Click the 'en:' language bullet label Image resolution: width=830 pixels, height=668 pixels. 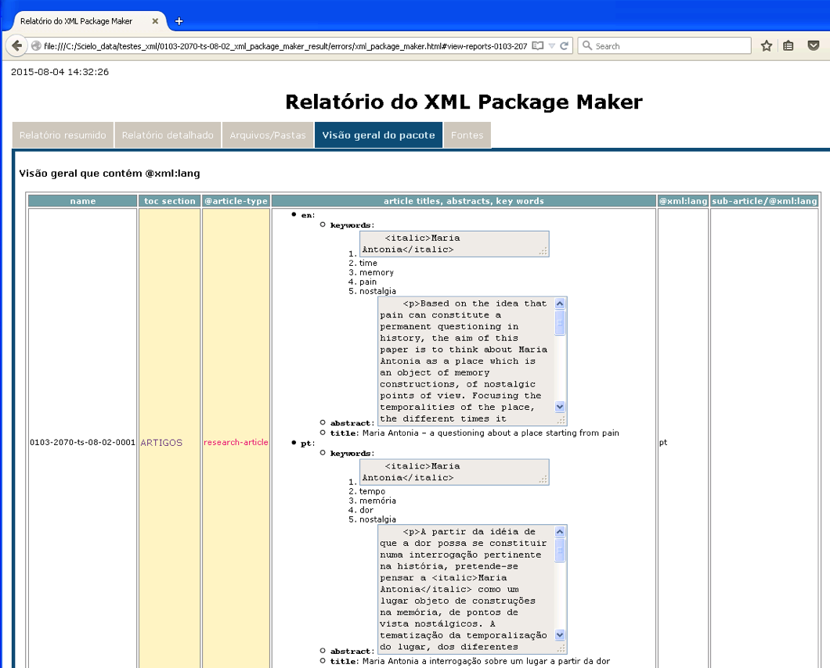tap(308, 215)
